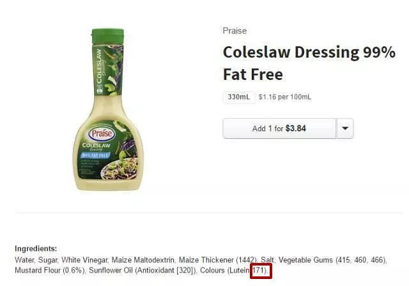
Task: Click the $1.16 per 100mL unit price
Action: (x=285, y=97)
